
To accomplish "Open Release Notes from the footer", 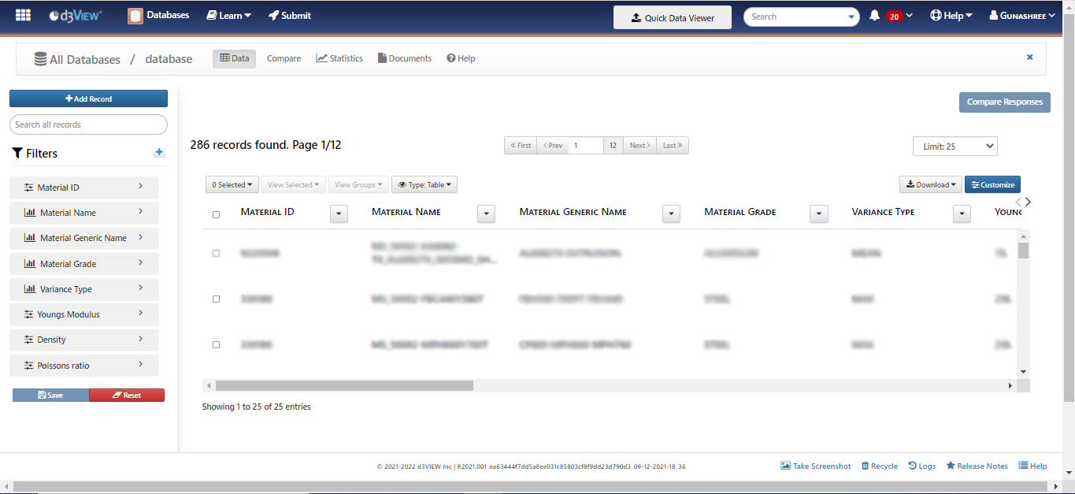I will point(977,466).
